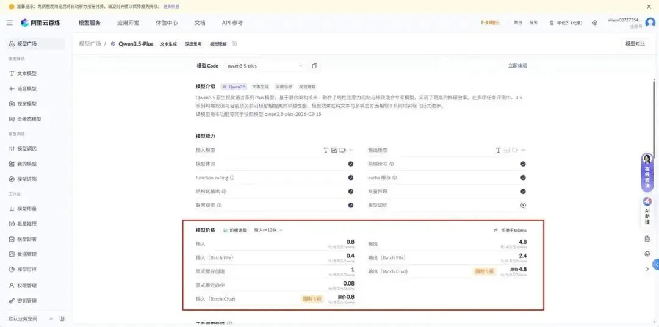Click the Qwen model icon in breadcrumb
Viewport: 659px width, 327px height.
113,44
